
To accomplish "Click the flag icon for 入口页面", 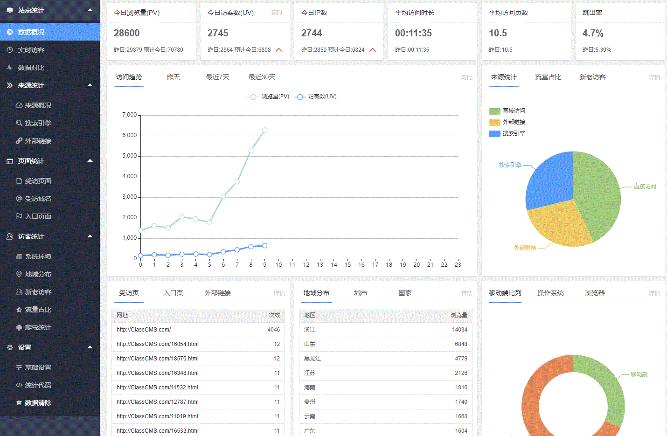I will [19, 216].
